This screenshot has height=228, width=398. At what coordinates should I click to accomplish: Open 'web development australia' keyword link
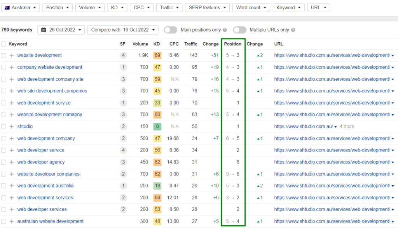coord(45,186)
